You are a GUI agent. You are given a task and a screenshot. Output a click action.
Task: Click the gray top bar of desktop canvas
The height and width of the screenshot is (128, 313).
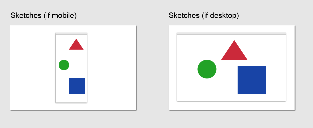click(231, 33)
